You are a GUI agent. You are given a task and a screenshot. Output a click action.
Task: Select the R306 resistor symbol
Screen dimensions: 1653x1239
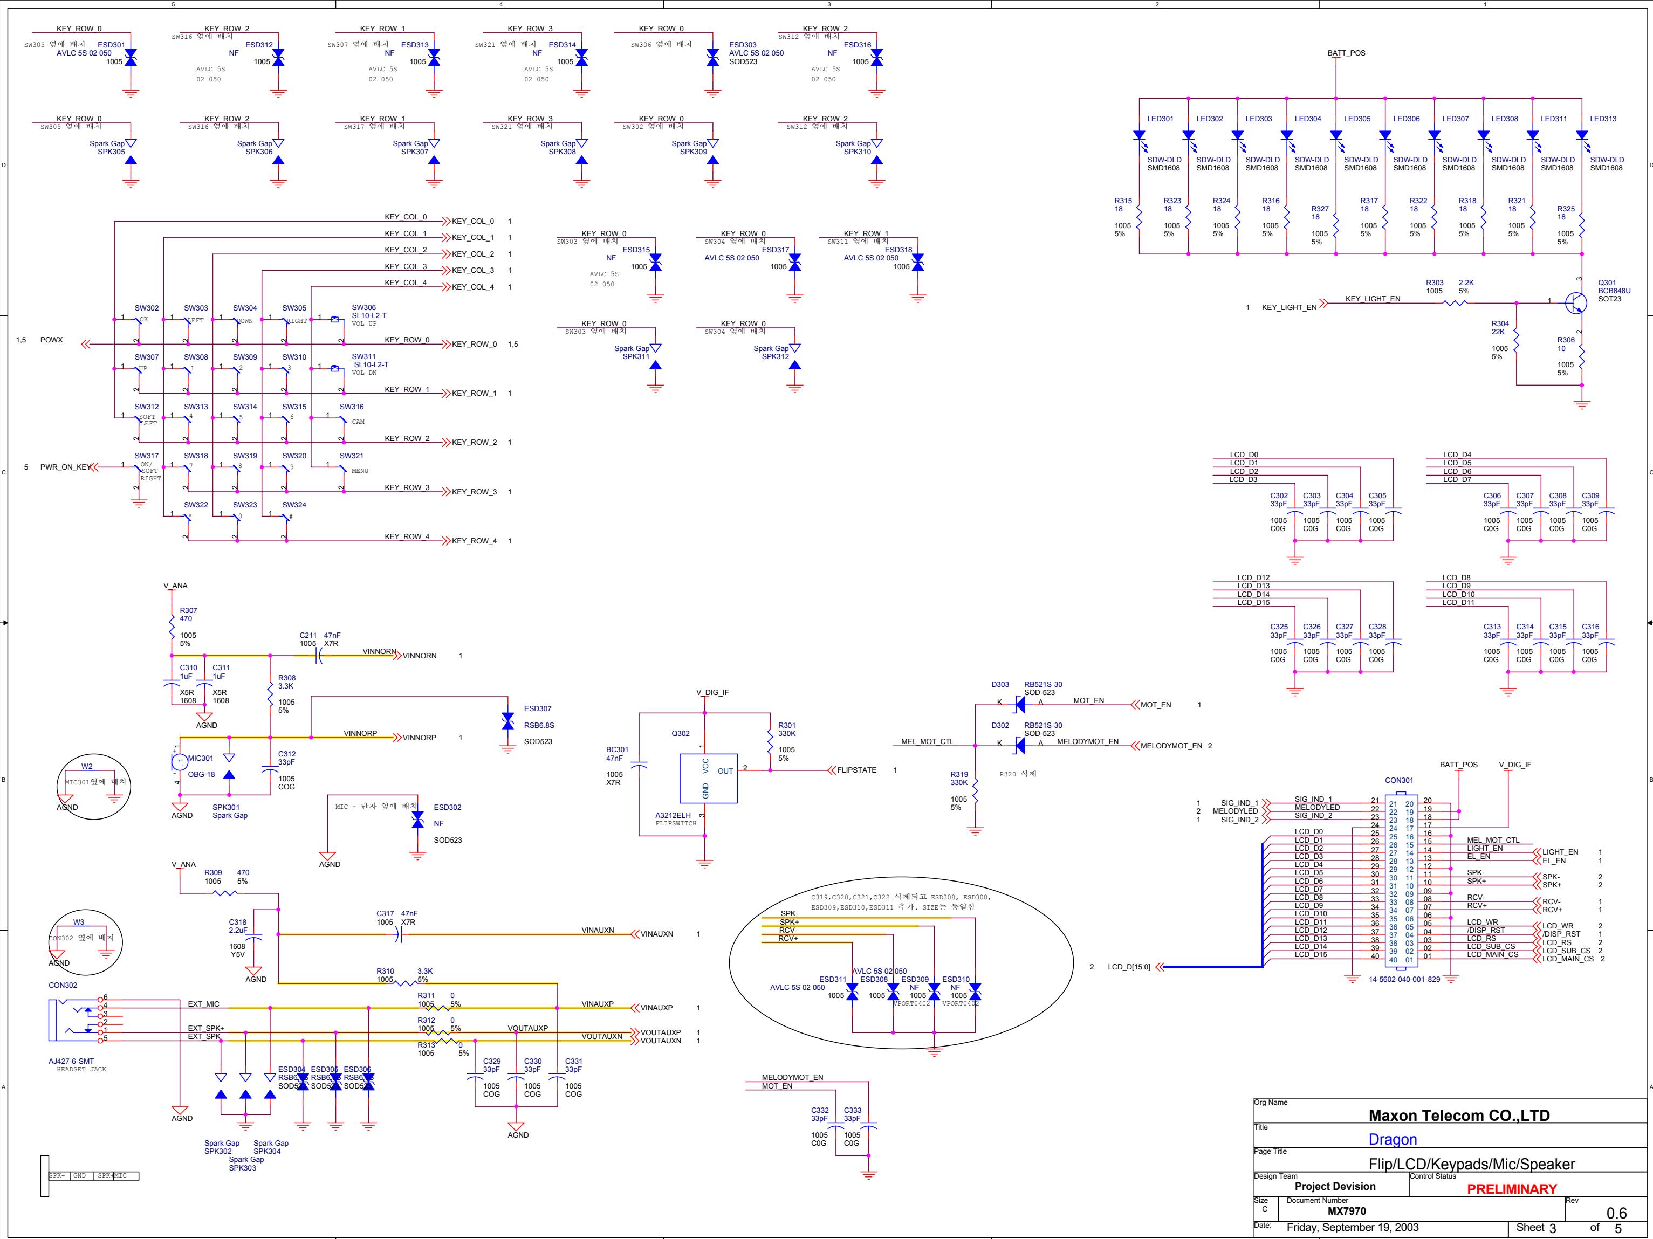(1582, 357)
